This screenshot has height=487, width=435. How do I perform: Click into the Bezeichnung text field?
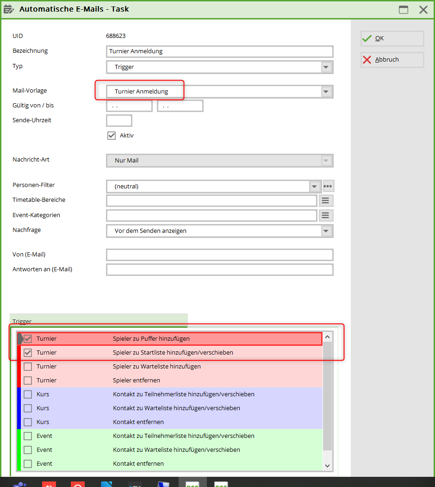point(219,51)
